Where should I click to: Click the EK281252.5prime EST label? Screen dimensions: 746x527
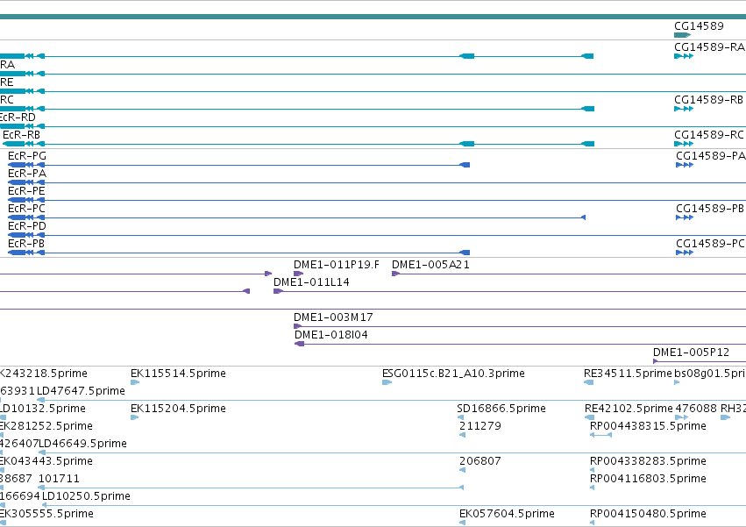pyautogui.click(x=46, y=426)
